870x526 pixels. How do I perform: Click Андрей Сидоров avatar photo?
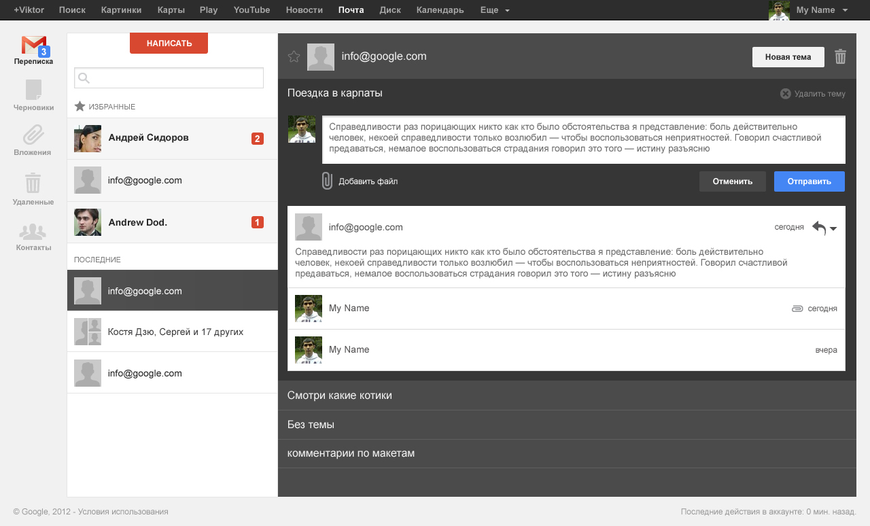tap(88, 139)
